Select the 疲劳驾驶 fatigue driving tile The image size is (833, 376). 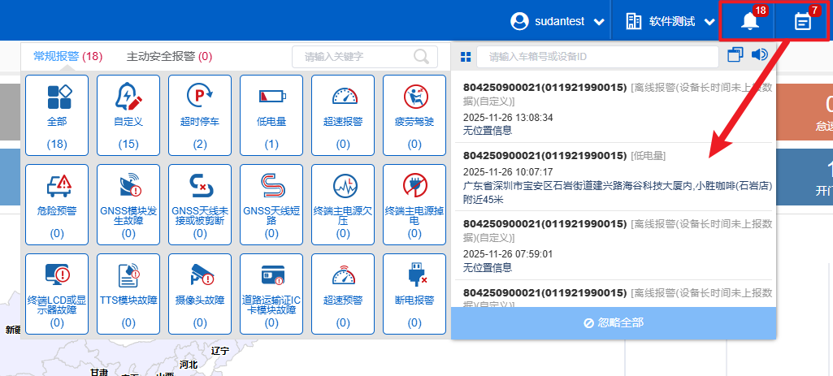[414, 115]
